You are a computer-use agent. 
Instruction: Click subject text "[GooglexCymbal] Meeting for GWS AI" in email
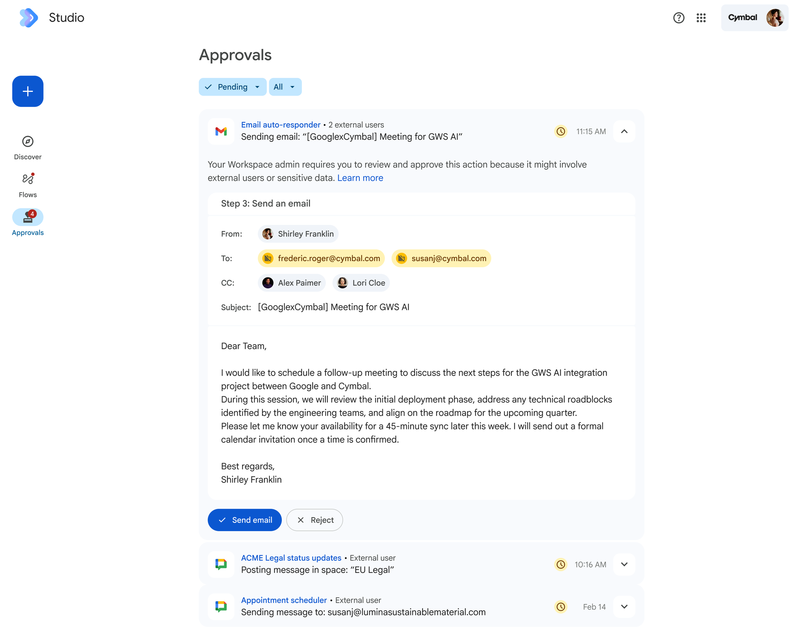[333, 307]
